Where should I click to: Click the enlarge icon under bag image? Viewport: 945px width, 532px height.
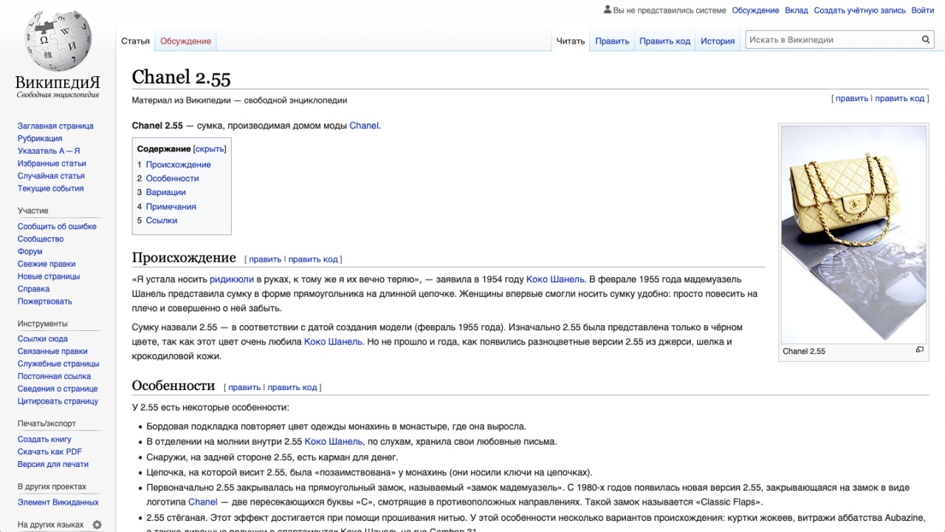click(x=919, y=350)
